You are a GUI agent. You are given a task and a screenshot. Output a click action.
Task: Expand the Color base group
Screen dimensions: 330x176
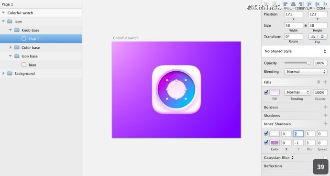coord(11,47)
